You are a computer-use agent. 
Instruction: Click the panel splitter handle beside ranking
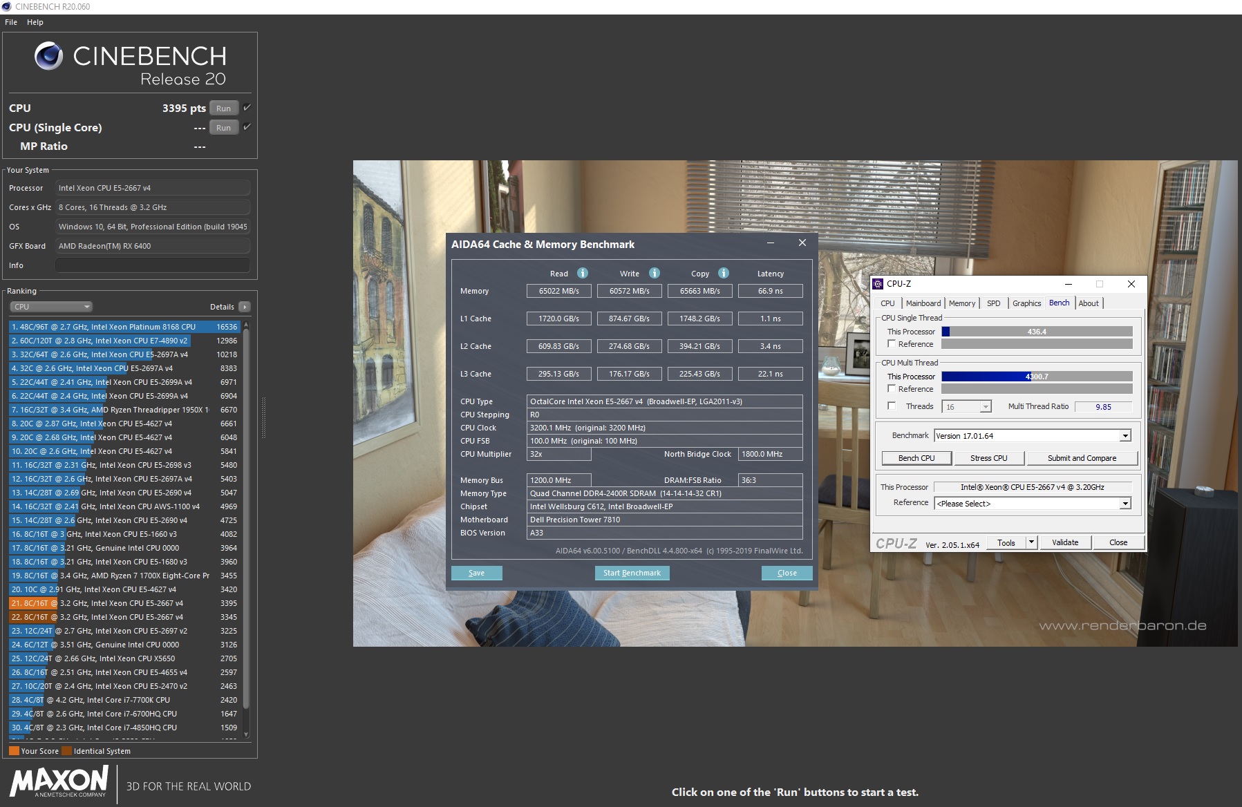pyautogui.click(x=263, y=418)
